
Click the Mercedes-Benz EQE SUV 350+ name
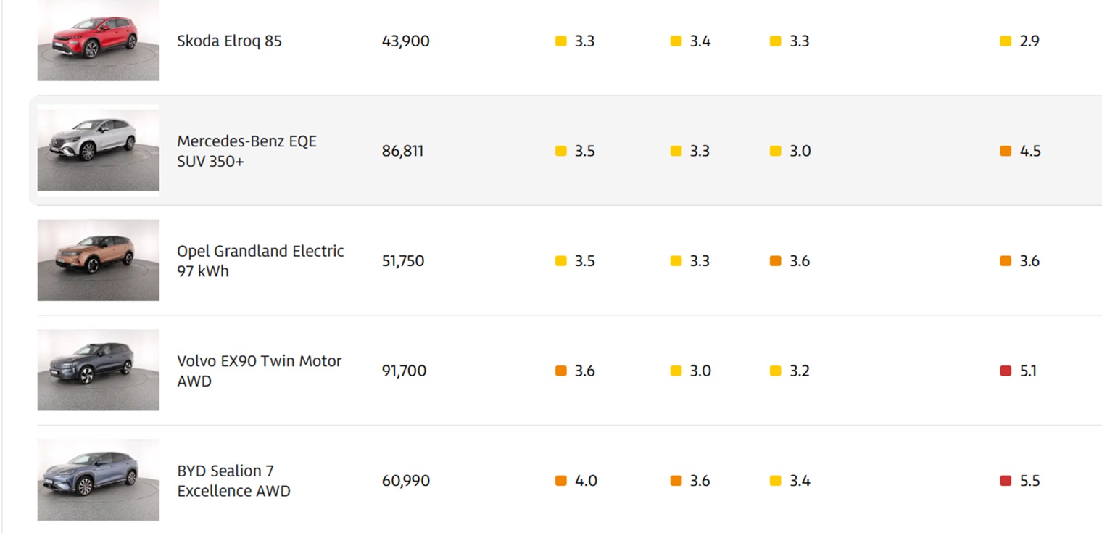pyautogui.click(x=246, y=151)
